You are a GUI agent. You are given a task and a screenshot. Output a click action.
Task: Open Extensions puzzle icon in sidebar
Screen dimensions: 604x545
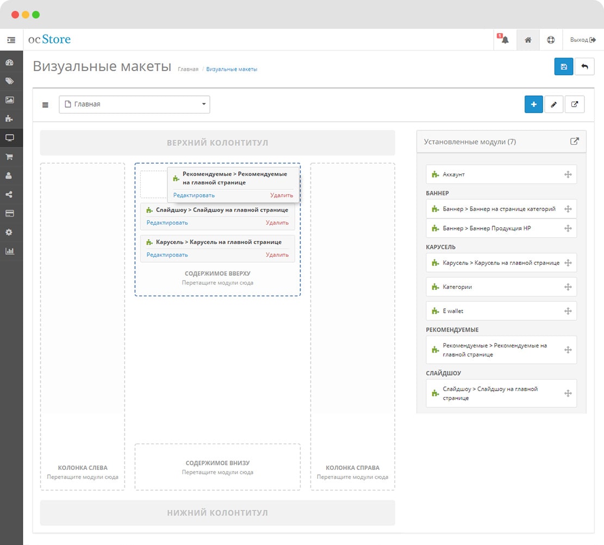pos(10,119)
